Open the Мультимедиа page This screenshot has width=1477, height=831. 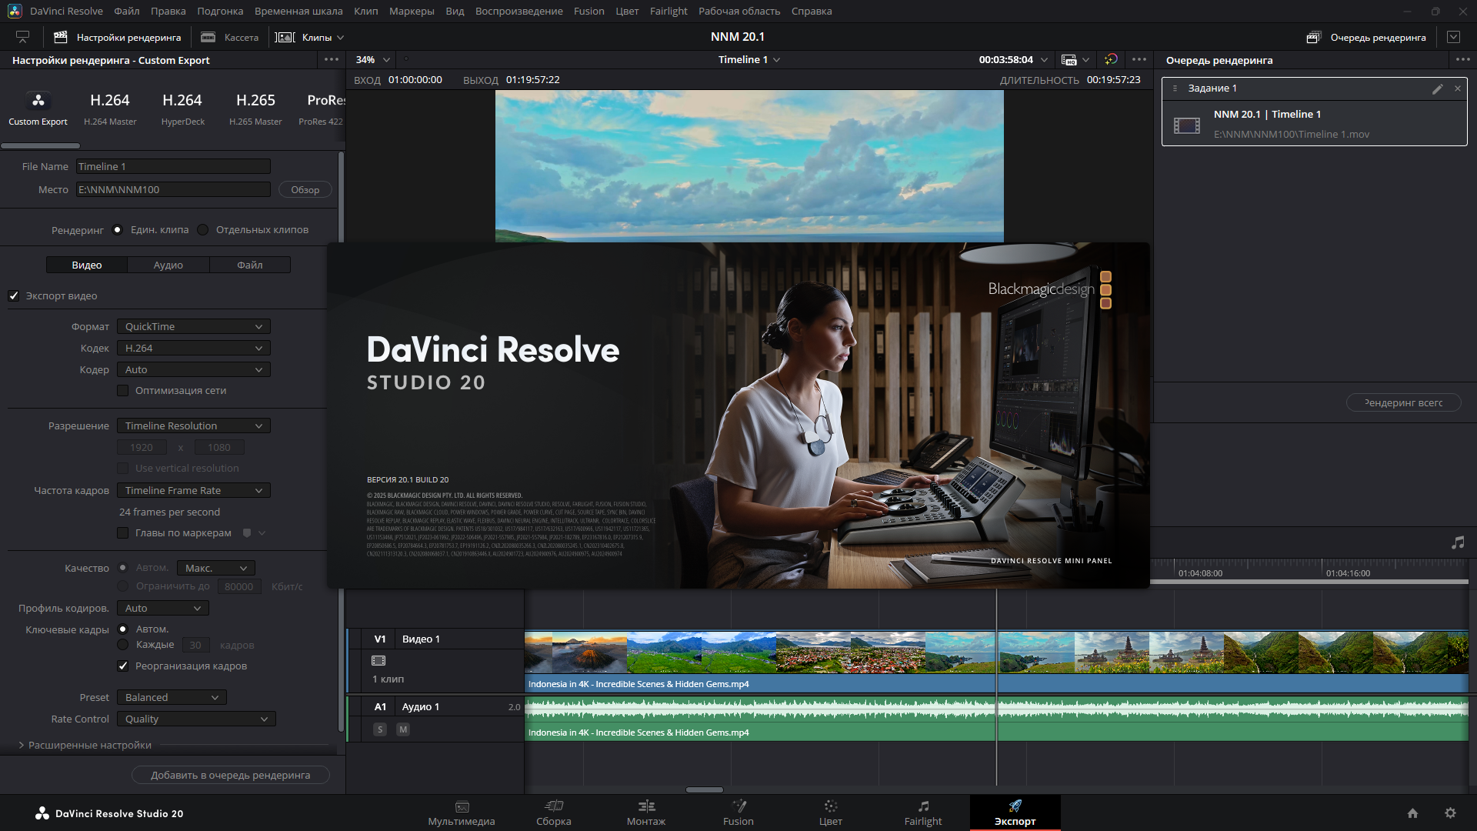pyautogui.click(x=462, y=813)
